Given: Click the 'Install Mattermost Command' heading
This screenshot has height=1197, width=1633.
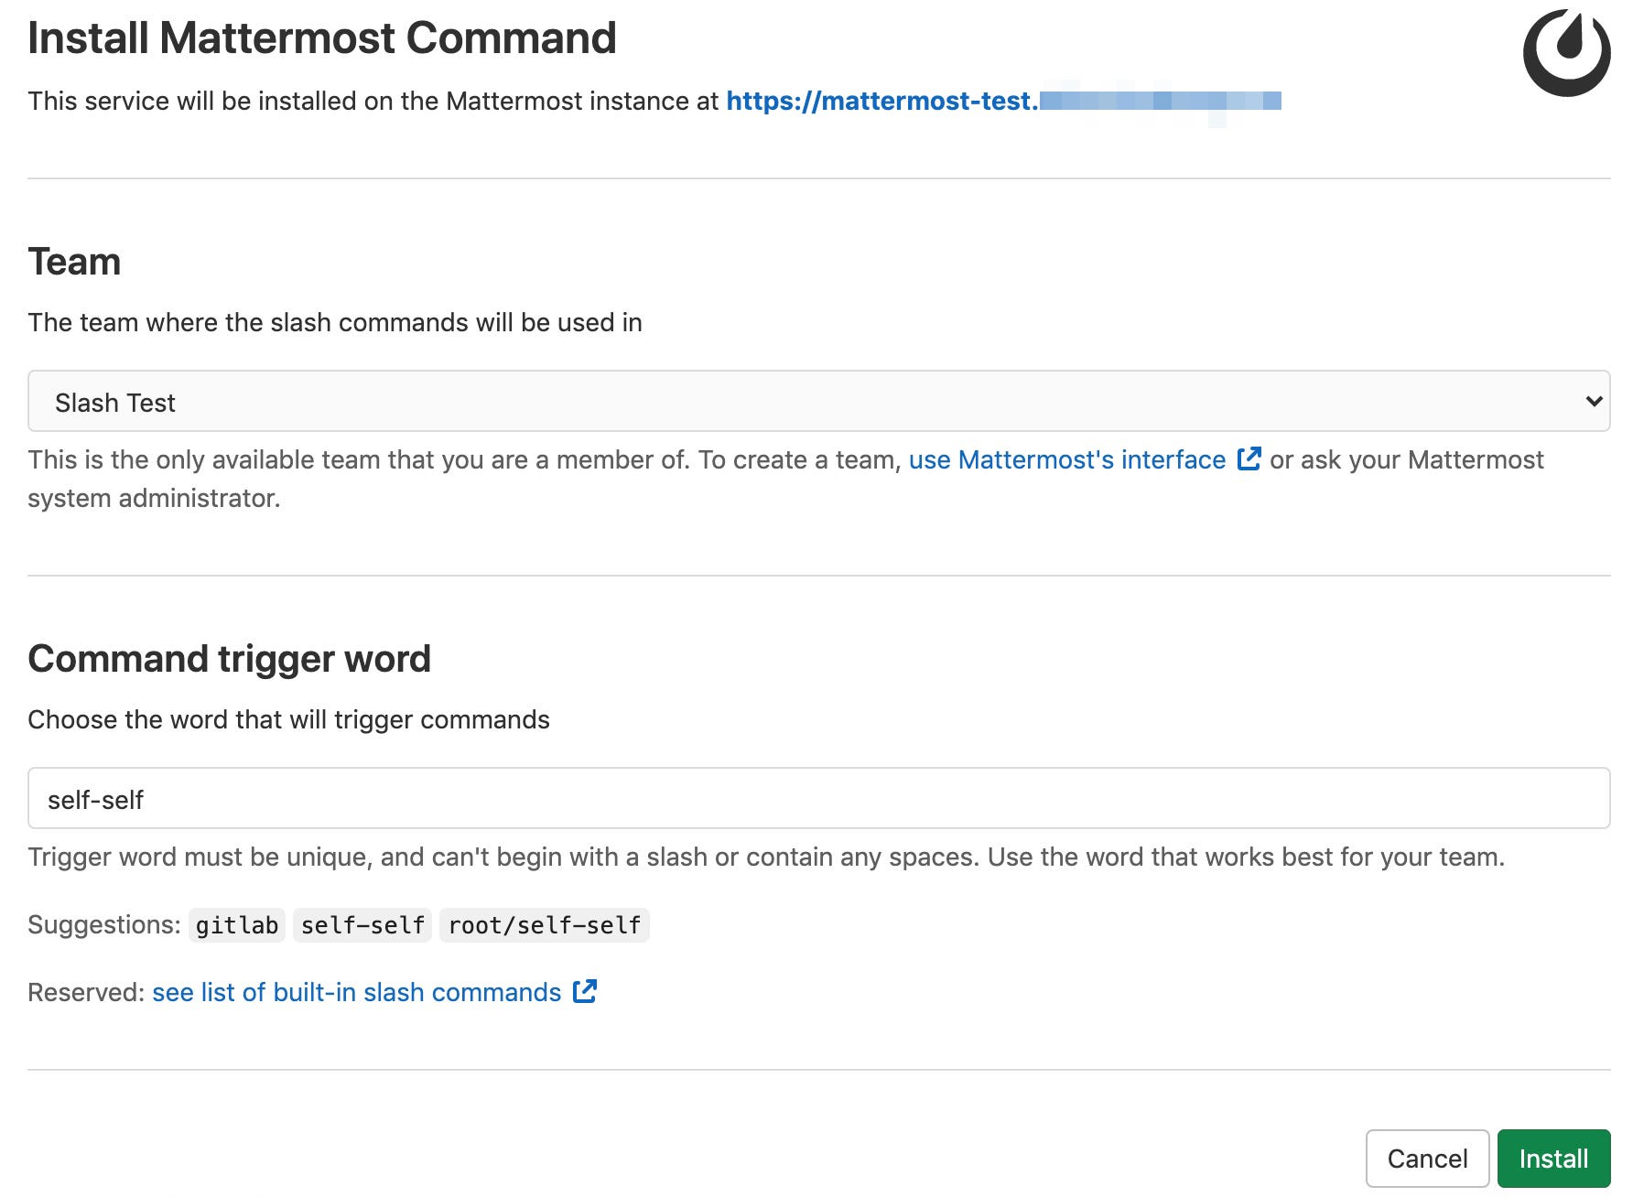Looking at the screenshot, I should 322,38.
